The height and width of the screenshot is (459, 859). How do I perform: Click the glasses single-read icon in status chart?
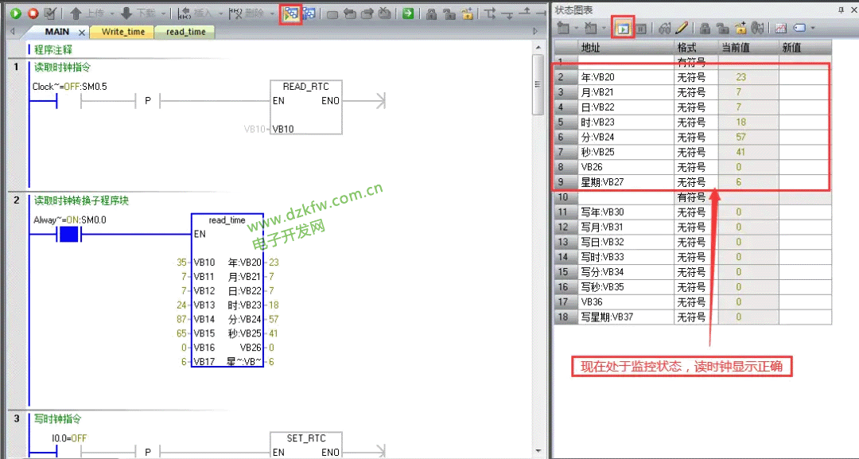tap(664, 29)
